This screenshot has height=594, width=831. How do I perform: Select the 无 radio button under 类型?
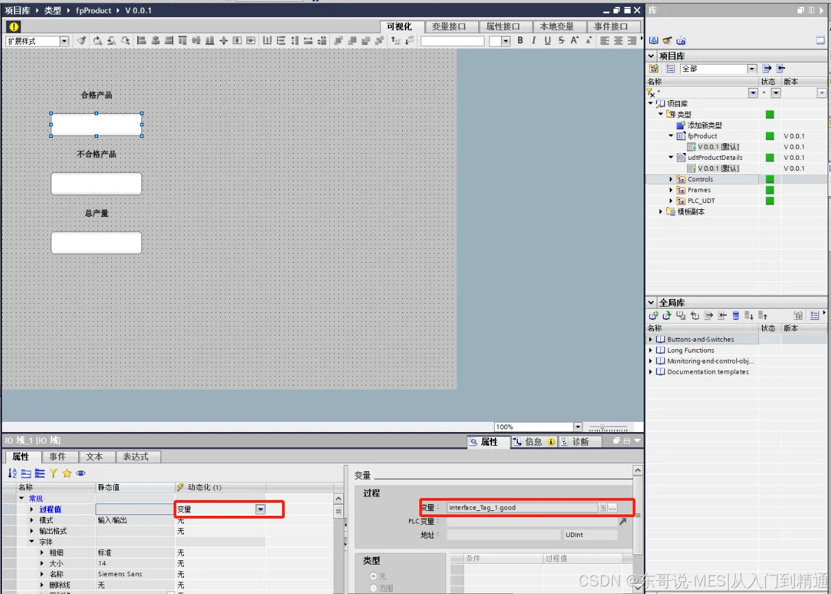point(374,576)
